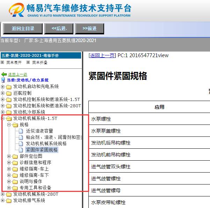This screenshot has width=210, height=208.
Task: Click the 进气歧管螺栓 table cell
Action: point(149,179)
